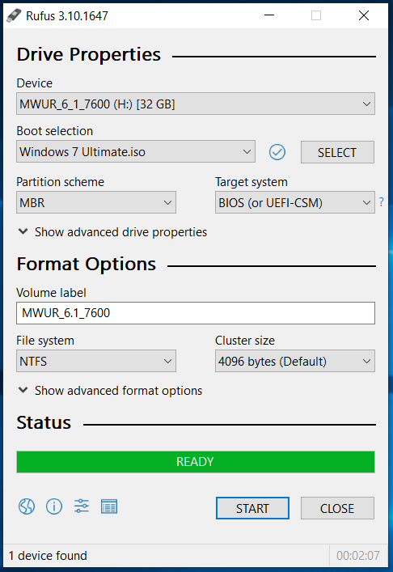Open the language globe icon
Screen dimensions: 393x572
[27, 506]
